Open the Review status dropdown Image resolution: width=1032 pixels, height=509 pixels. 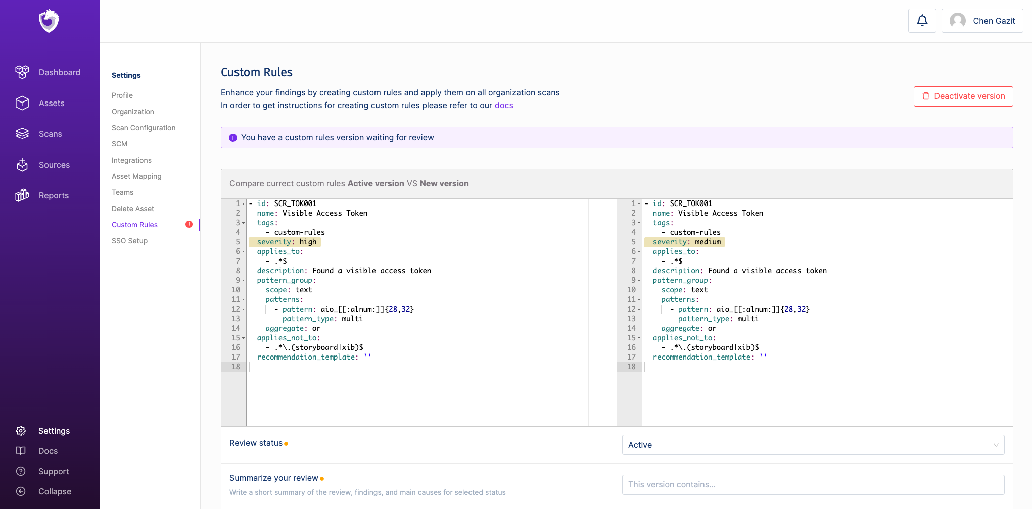point(813,445)
